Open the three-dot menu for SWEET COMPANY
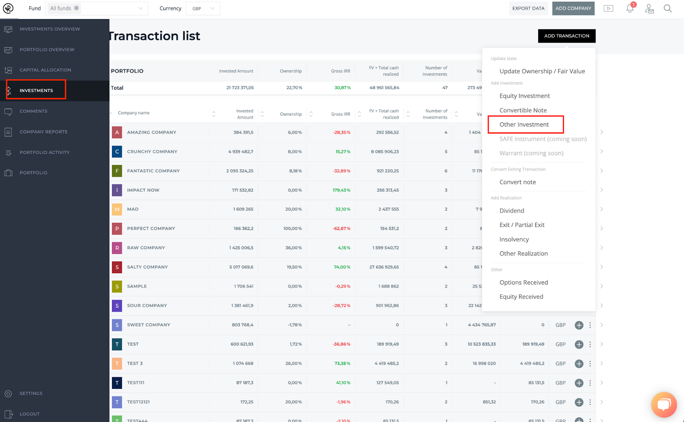This screenshot has height=422, width=684. point(590,325)
